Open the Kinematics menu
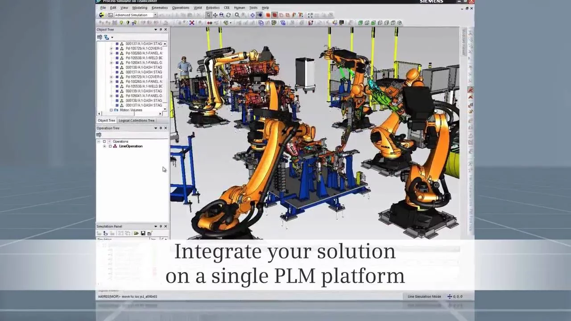571x321 pixels. pos(159,8)
